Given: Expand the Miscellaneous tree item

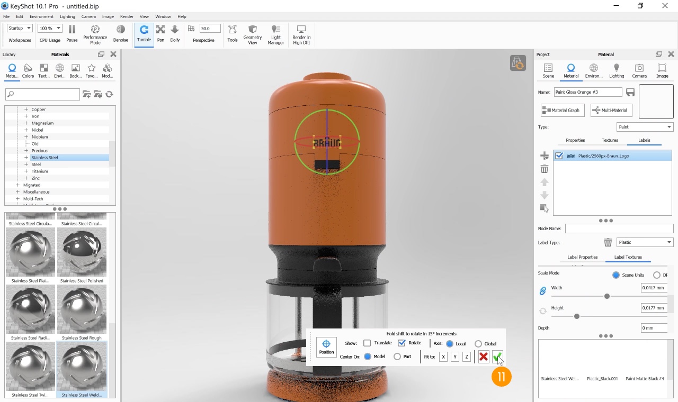Looking at the screenshot, I should 17,192.
